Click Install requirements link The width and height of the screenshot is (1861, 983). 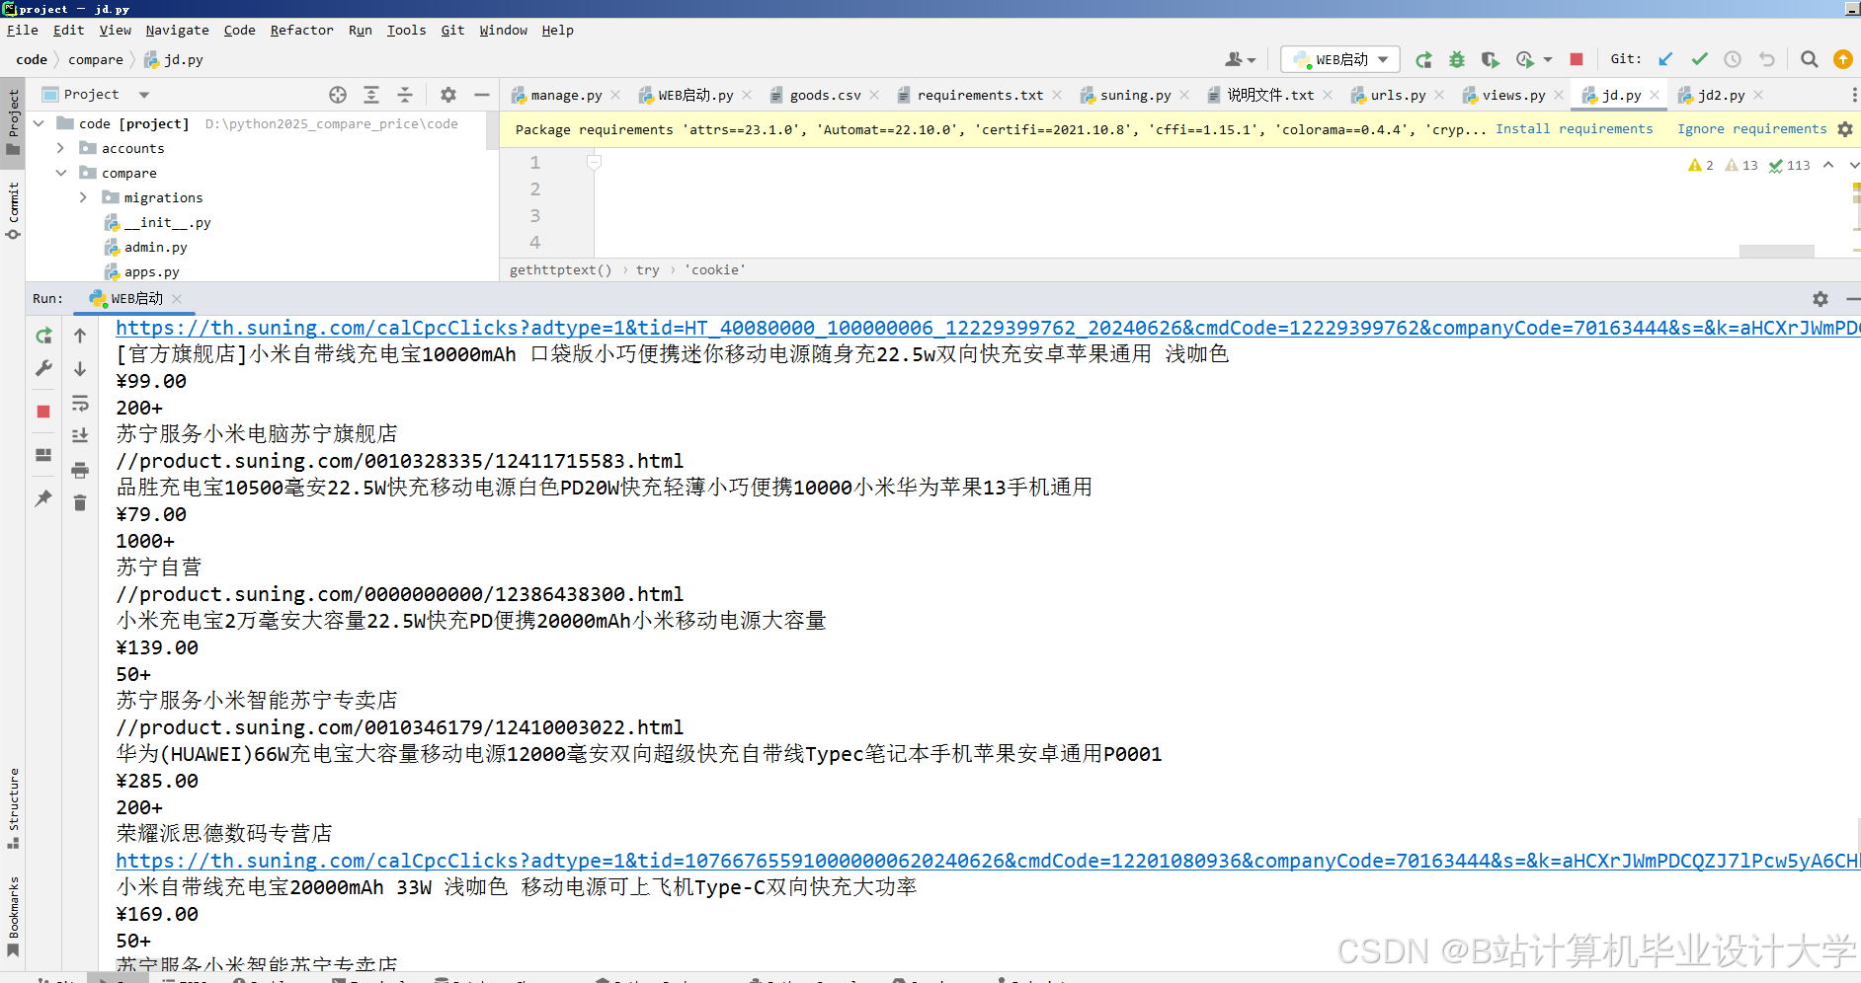click(1574, 129)
